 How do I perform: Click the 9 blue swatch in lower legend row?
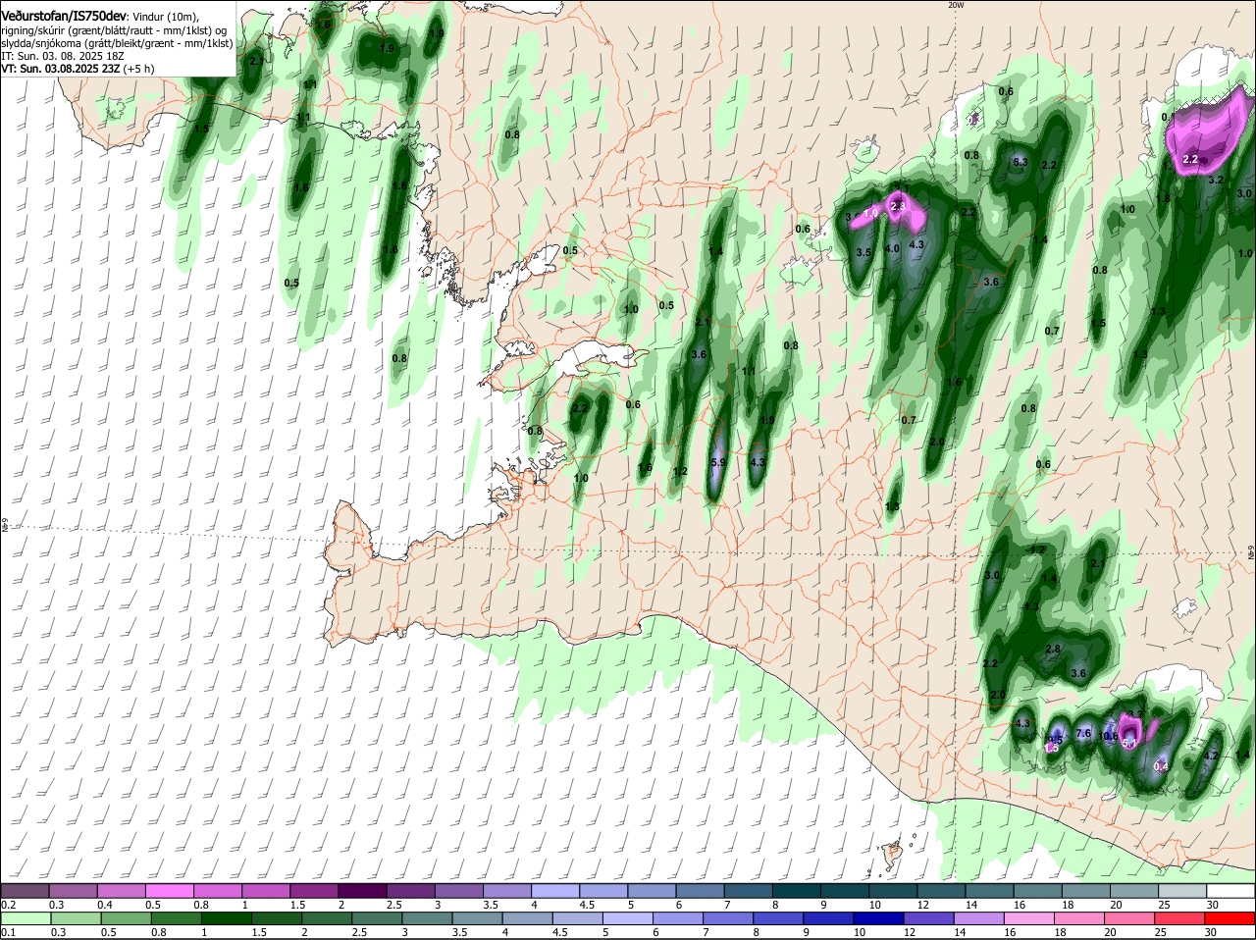coord(828,918)
